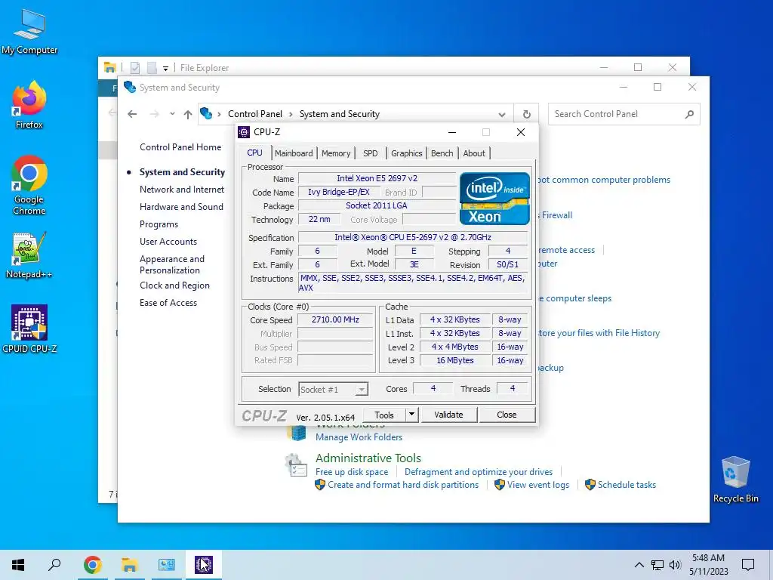
Task: Open Network and Internet category
Action: [x=182, y=190]
